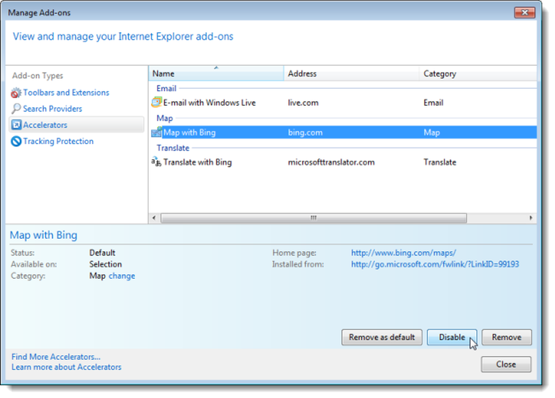The width and height of the screenshot is (555, 398).
Task: Sort list by the Address column header
Action: (x=351, y=74)
